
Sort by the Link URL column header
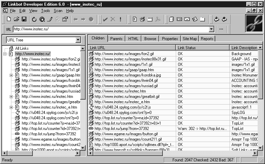(132, 48)
